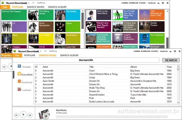This screenshot has height=120, width=182.
Task: Open David Guetta Play Hard tile
Action: tap(125, 15)
